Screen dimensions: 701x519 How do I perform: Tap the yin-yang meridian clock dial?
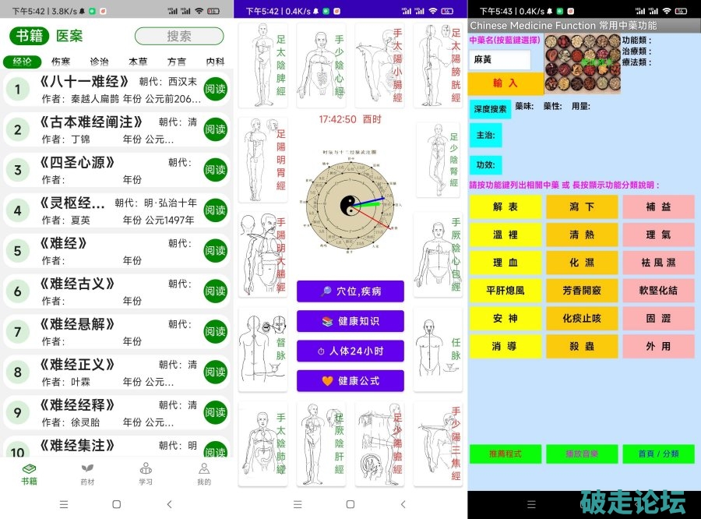pyautogui.click(x=350, y=205)
